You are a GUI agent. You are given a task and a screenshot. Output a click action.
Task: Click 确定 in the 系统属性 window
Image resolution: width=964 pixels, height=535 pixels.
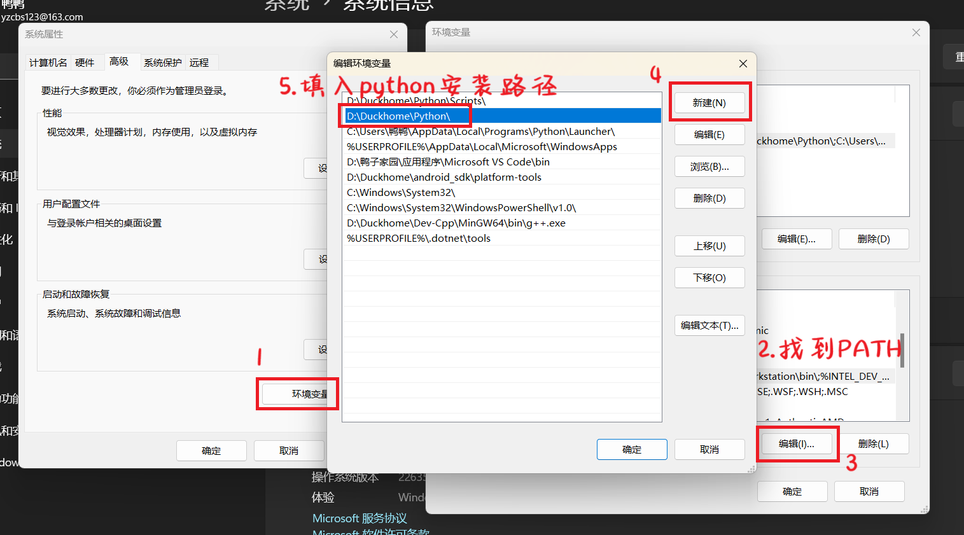pyautogui.click(x=211, y=450)
